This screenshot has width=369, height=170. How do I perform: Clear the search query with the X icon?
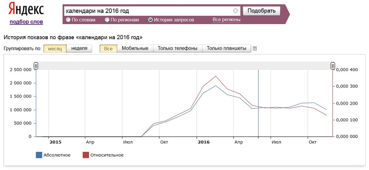point(235,11)
